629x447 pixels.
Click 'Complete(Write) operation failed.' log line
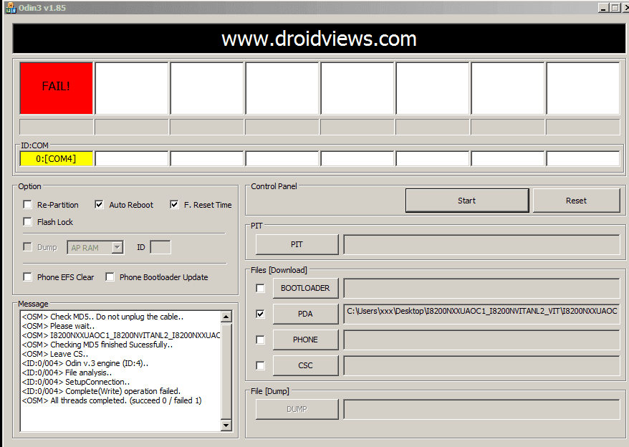pyautogui.click(x=101, y=391)
